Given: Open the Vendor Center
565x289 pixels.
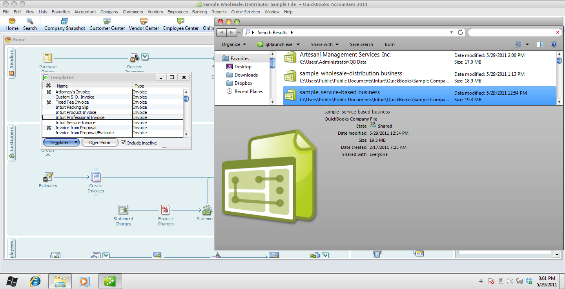Looking at the screenshot, I should (x=144, y=24).
